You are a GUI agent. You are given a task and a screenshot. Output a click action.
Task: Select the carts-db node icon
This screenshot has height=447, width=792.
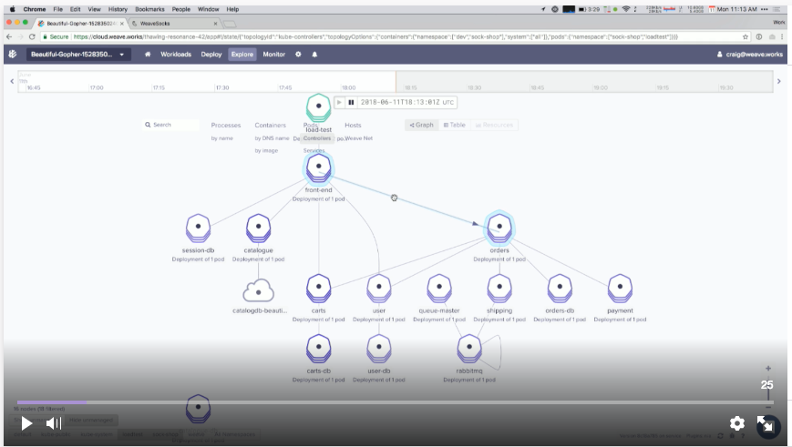tap(318, 348)
